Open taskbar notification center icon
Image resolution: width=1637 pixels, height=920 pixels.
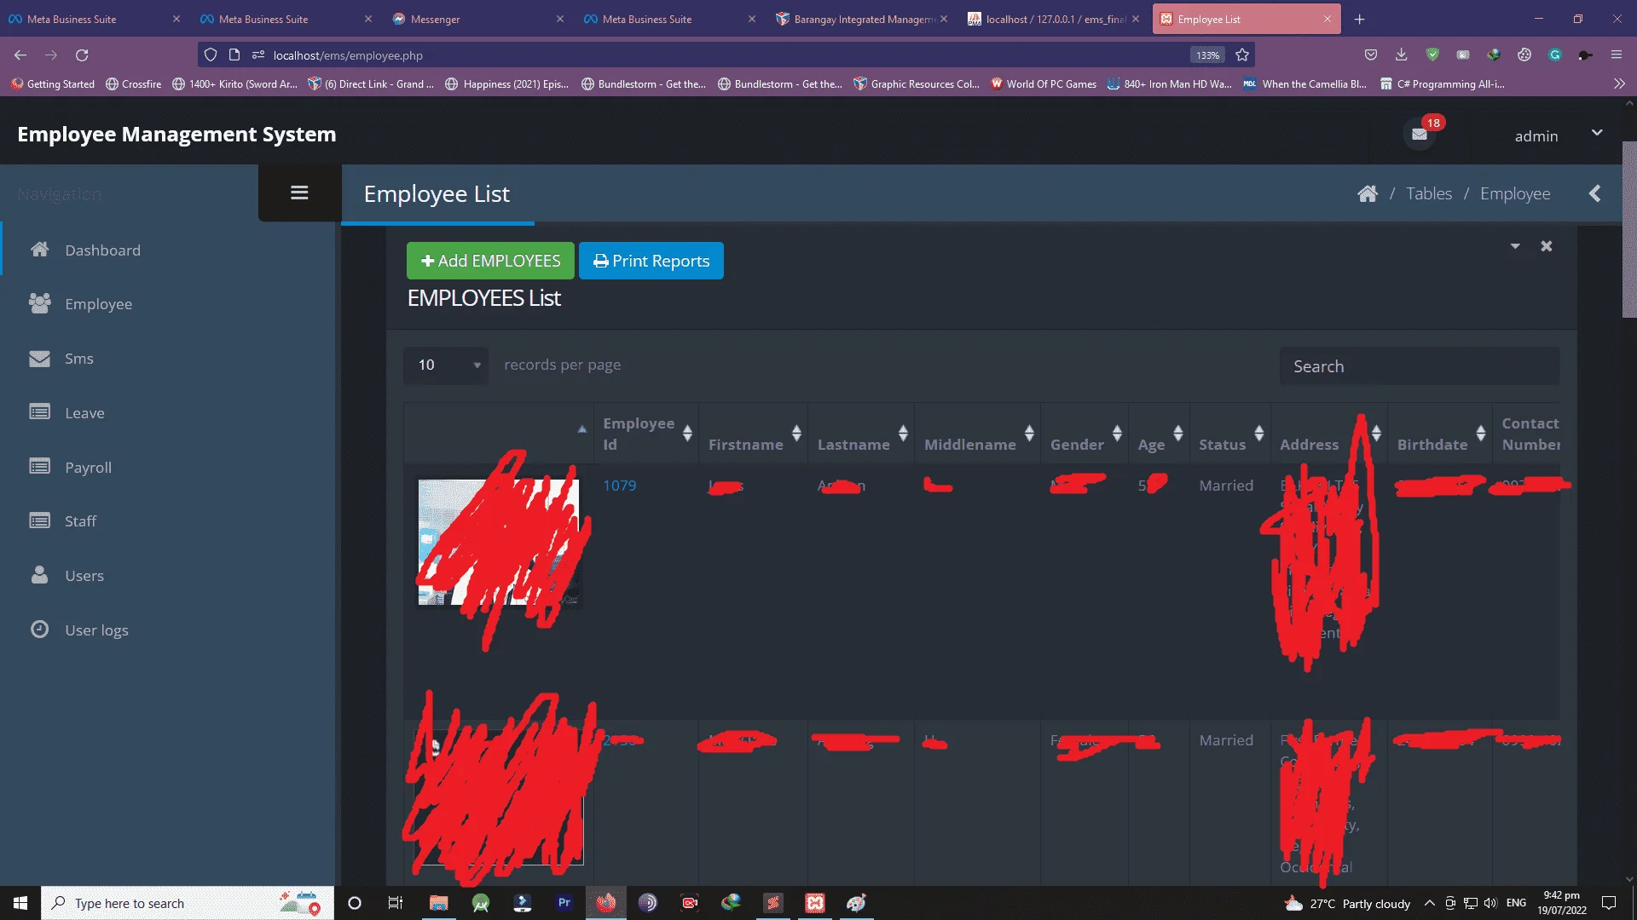(x=1609, y=903)
